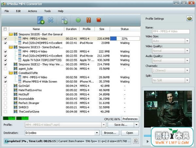Click the Profile column header
The width and height of the screenshot is (196, 148).
[x=87, y=29]
